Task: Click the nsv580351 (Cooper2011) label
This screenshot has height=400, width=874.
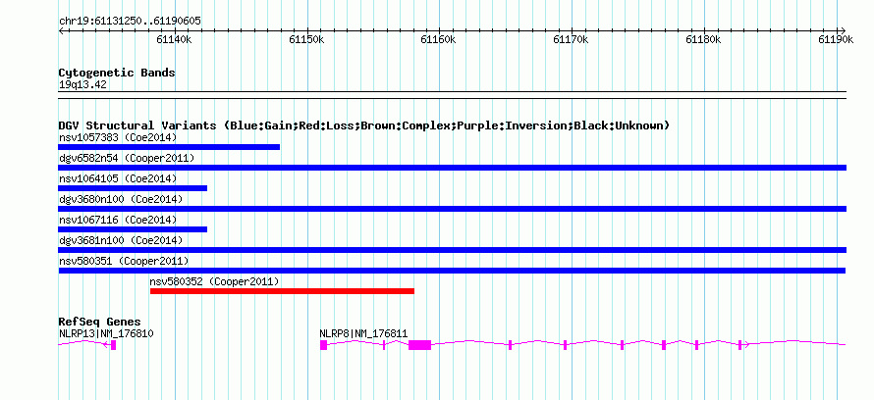Action: click(124, 261)
